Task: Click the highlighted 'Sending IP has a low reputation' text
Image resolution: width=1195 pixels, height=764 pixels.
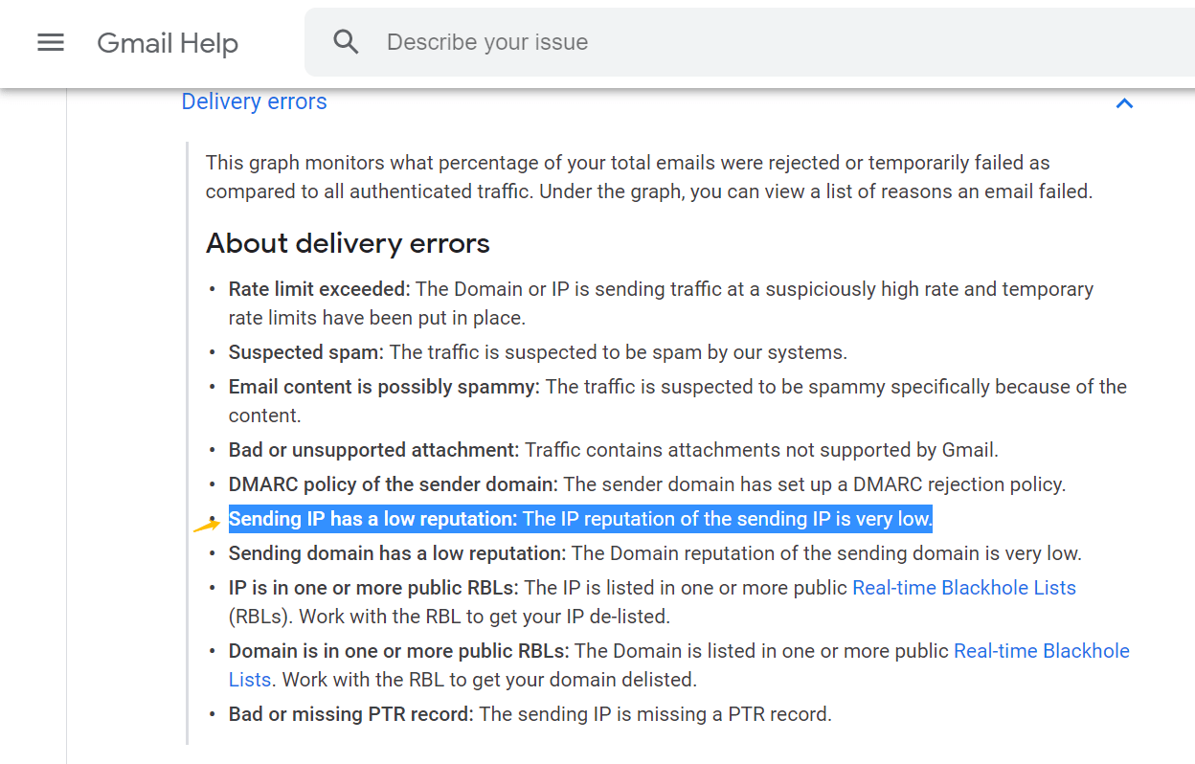Action: pos(579,518)
